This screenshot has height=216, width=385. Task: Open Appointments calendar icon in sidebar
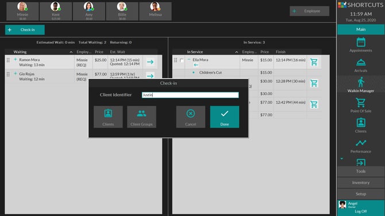[361, 42]
